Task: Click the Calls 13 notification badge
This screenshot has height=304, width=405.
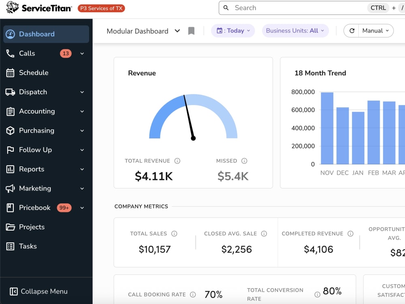Action: pos(66,54)
